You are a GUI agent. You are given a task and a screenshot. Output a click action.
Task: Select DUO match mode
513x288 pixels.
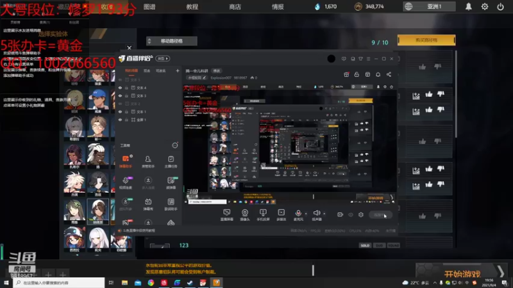[x=379, y=245]
